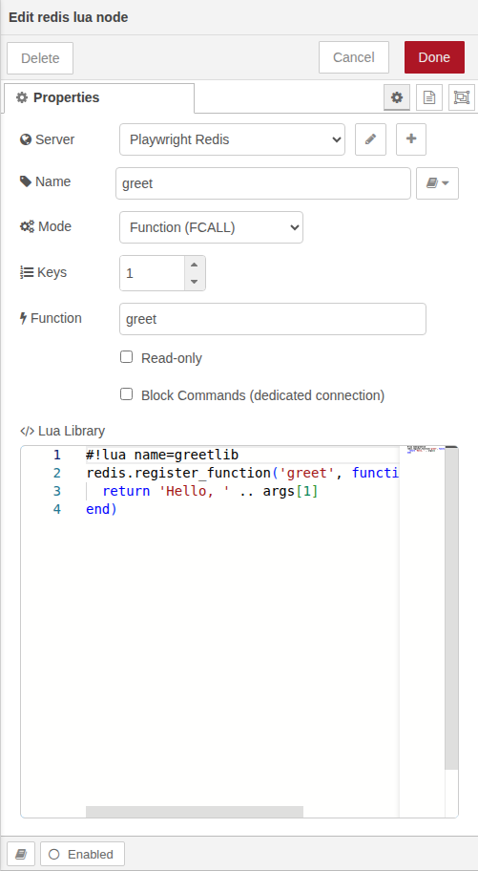Edit the Playwright Redis server config
This screenshot has height=871, width=478.
[370, 139]
